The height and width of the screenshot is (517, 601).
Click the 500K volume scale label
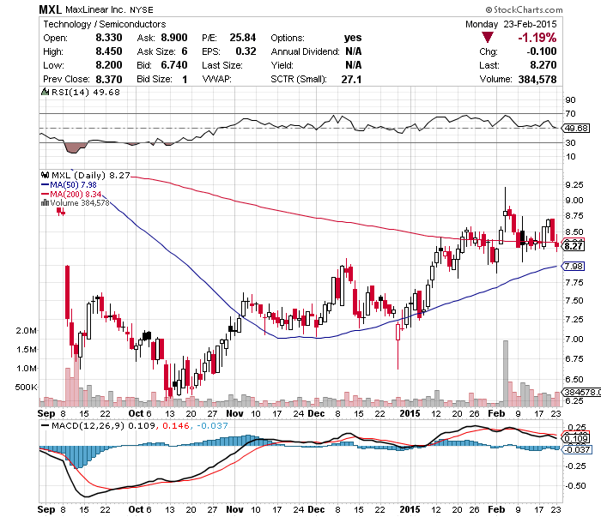pos(27,388)
